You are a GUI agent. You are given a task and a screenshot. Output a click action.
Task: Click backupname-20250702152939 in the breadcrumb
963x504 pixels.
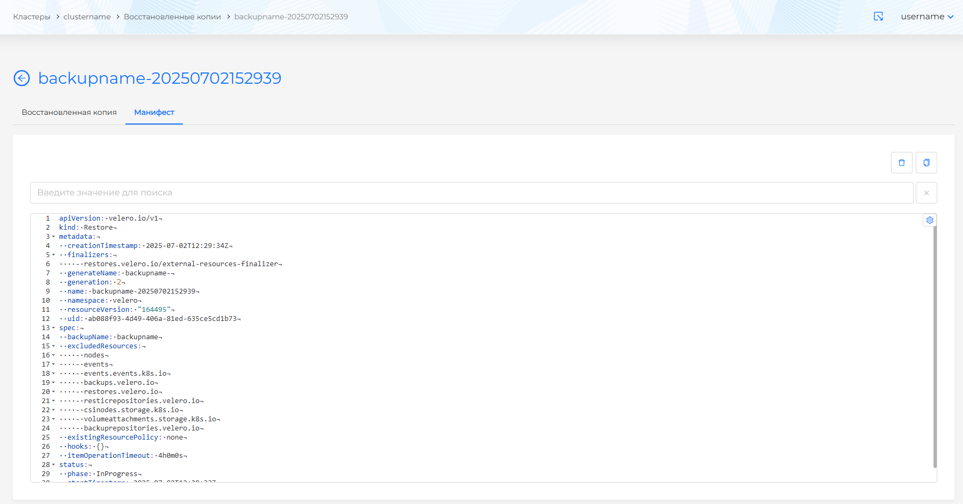click(x=290, y=17)
